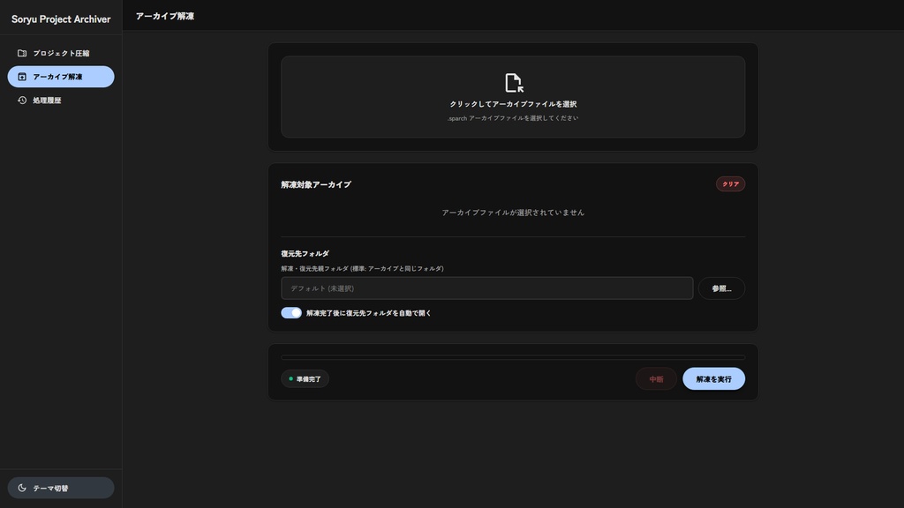Click the moon icon on テーマ切替

[22, 488]
